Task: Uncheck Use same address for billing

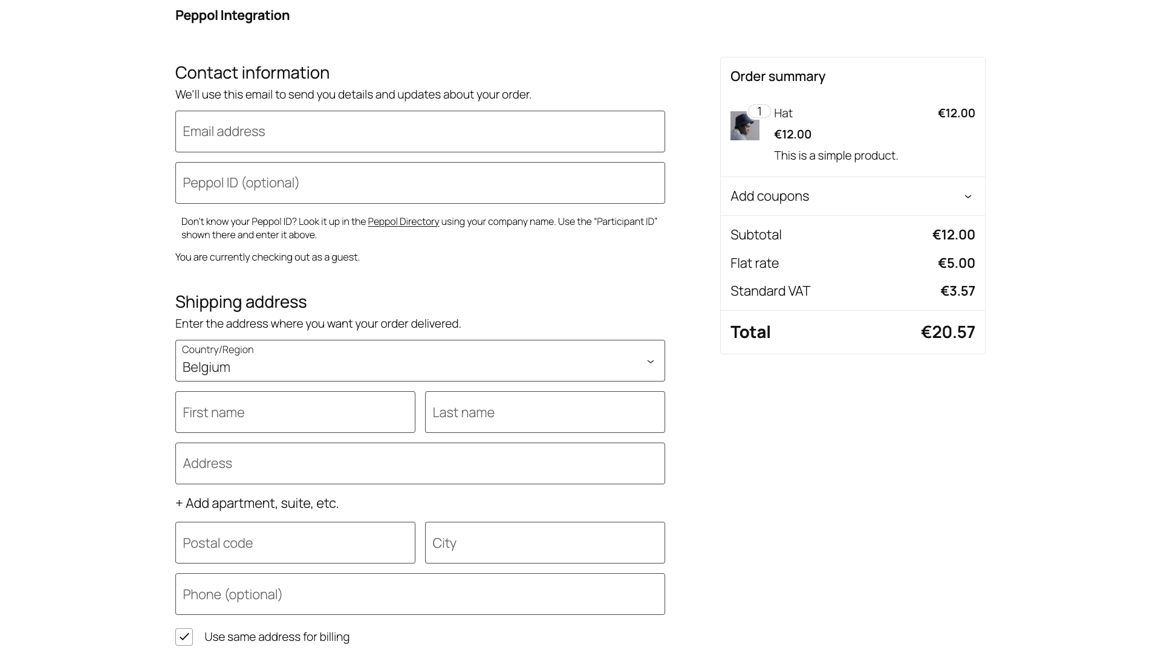Action: (184, 637)
